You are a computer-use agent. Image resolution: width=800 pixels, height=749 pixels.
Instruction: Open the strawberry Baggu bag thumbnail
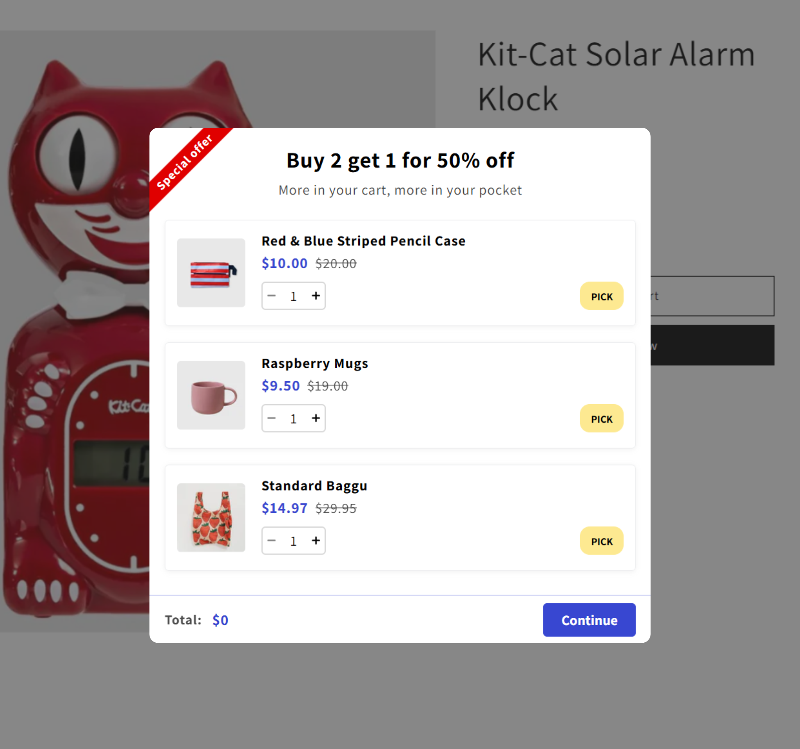[x=211, y=517]
